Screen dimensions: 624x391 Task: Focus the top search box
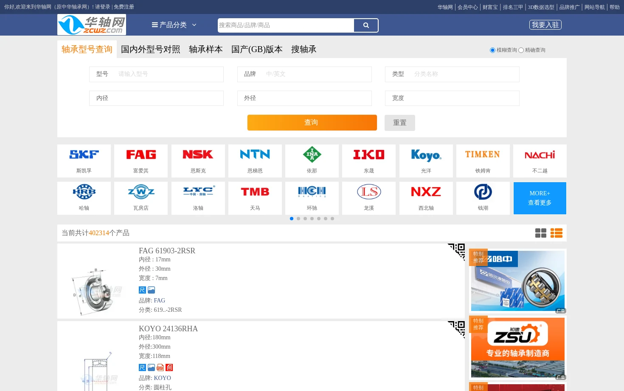pos(286,25)
